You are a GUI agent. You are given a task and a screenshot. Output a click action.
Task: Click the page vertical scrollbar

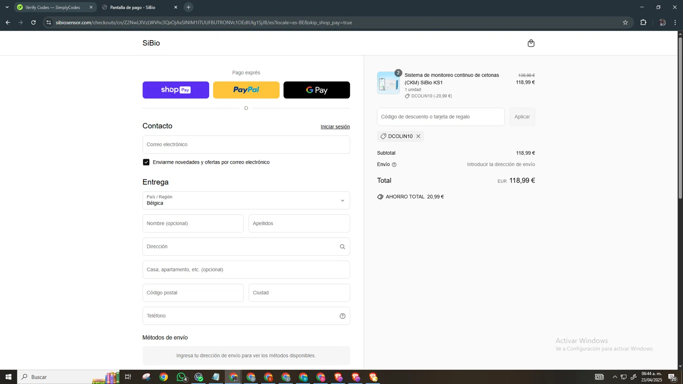click(x=680, y=118)
